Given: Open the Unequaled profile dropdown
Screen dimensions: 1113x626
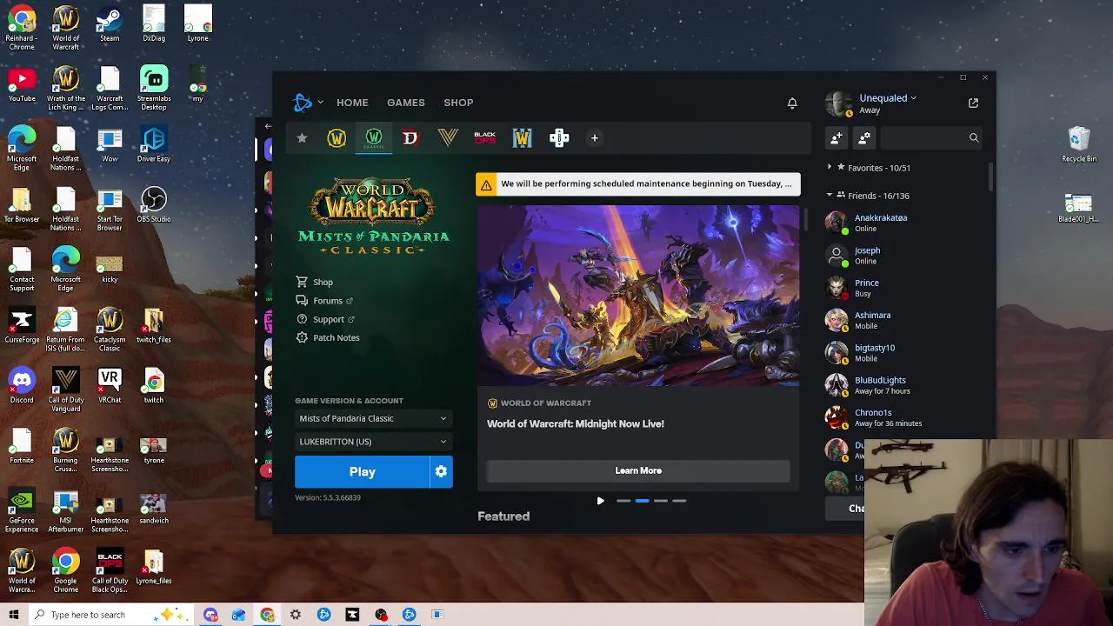Looking at the screenshot, I should click(x=888, y=98).
